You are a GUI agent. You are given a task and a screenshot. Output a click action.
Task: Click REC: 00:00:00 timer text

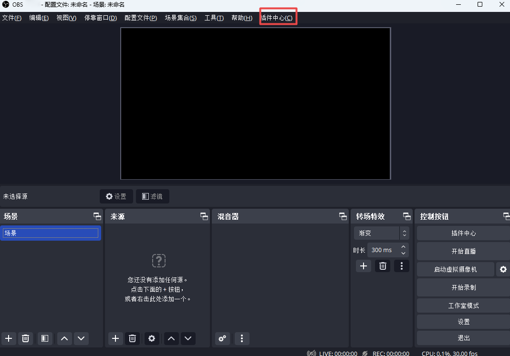point(391,354)
